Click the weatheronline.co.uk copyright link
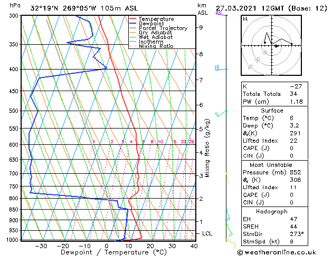This screenshot has height=256, width=332. pyautogui.click(x=277, y=252)
